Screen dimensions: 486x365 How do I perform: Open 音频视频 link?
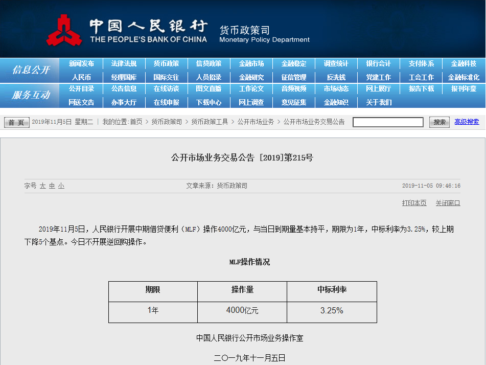coord(293,88)
